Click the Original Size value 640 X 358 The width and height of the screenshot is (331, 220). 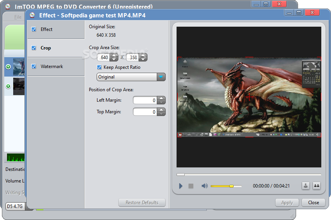click(106, 35)
